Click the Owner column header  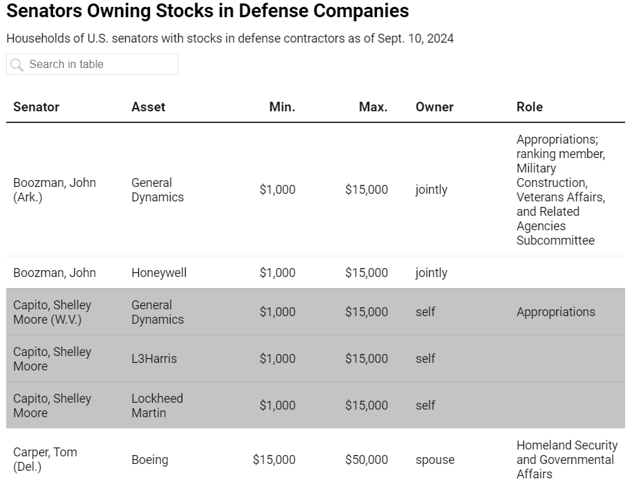435,107
